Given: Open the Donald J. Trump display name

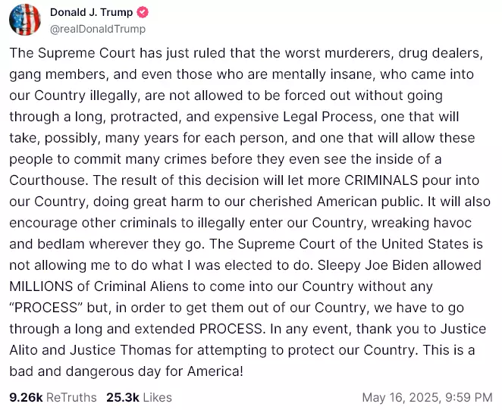Looking at the screenshot, I should [91, 12].
